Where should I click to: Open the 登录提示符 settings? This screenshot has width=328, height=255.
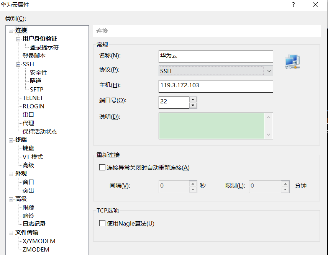pos(44,47)
